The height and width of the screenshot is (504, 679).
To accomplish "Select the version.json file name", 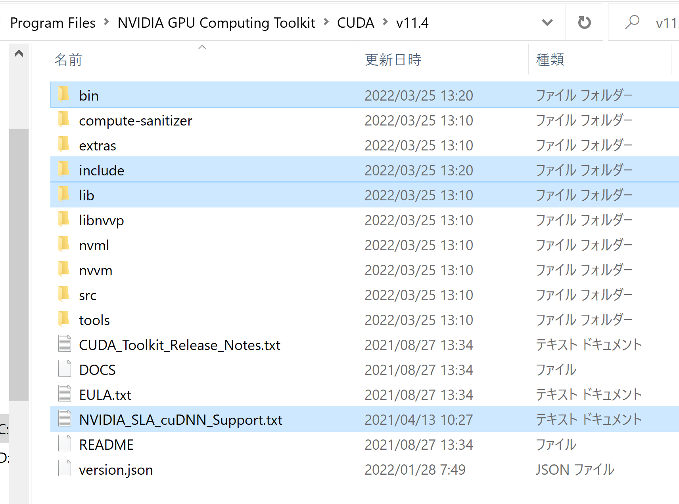I will pos(116,470).
